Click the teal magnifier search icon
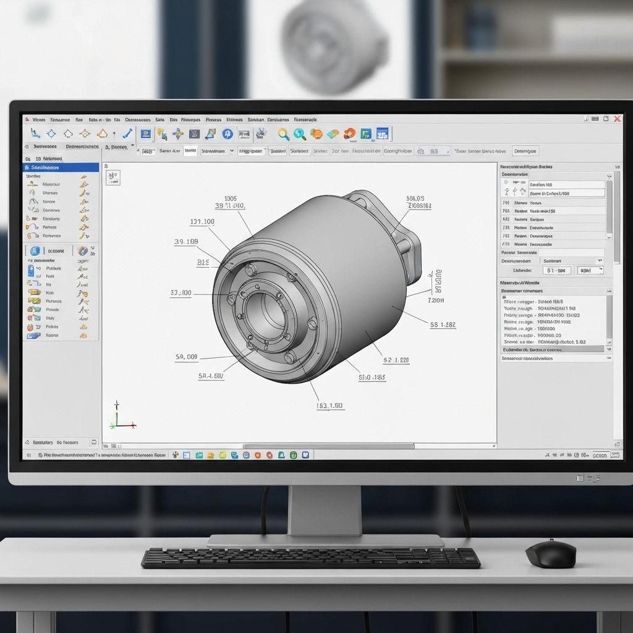 point(300,134)
